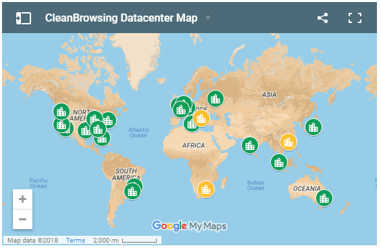The image size is (381, 248).
Task: Select the yellow marker in southern Europe
Action: (201, 118)
